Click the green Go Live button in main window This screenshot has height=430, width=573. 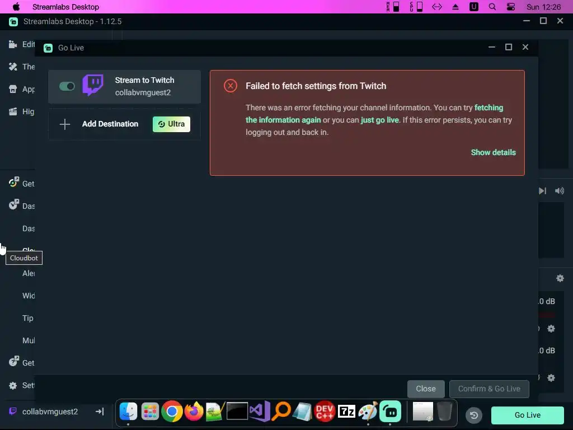point(527,415)
